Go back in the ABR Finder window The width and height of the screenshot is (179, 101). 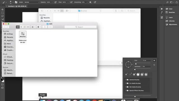coord(4,27)
